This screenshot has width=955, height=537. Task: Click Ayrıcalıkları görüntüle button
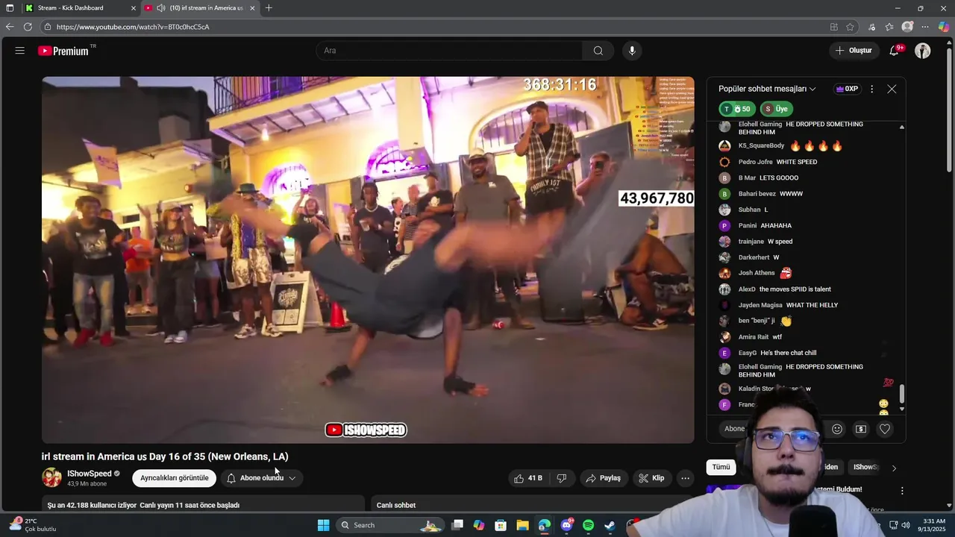(175, 478)
